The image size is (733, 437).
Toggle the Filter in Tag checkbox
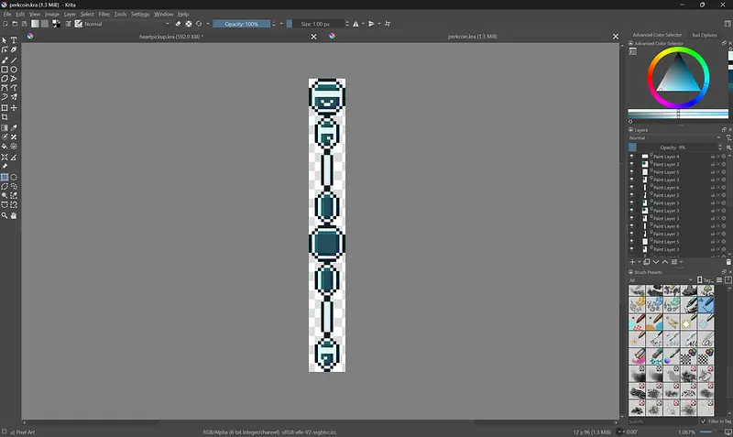[703, 421]
